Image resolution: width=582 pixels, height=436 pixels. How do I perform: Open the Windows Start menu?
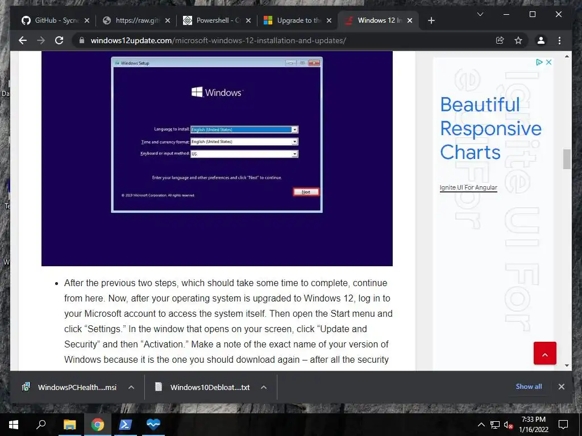(14, 425)
